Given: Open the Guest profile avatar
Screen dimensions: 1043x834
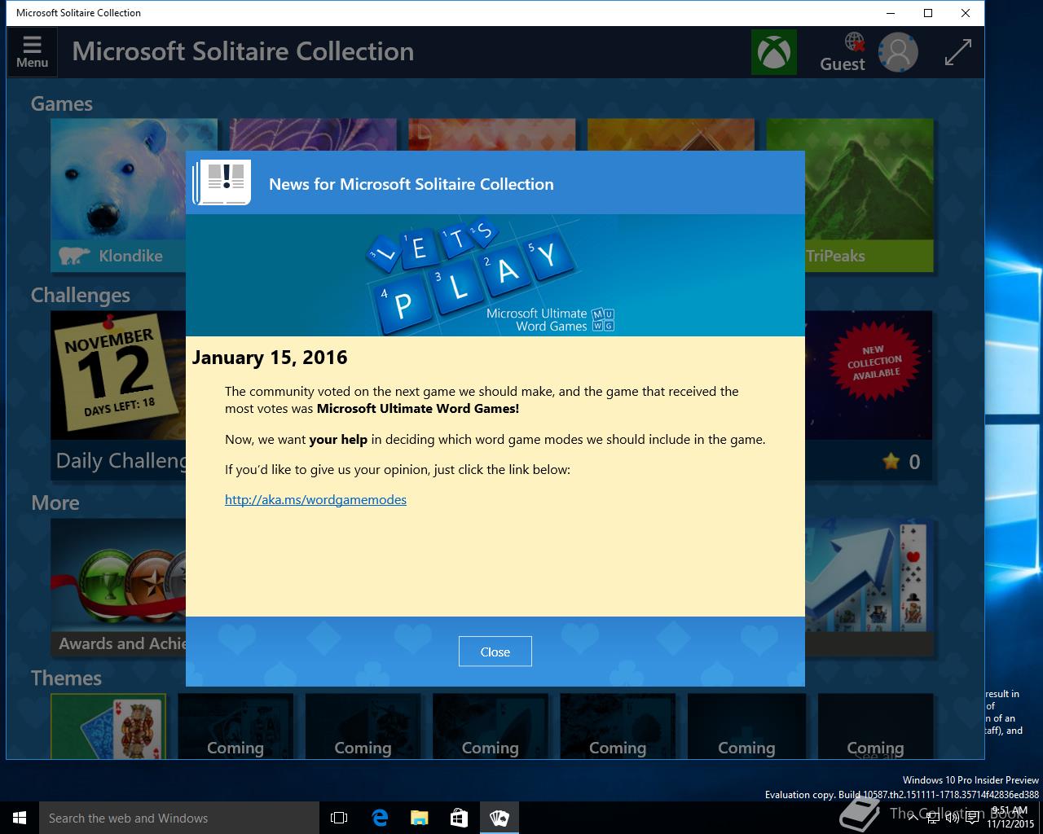Looking at the screenshot, I should (898, 52).
